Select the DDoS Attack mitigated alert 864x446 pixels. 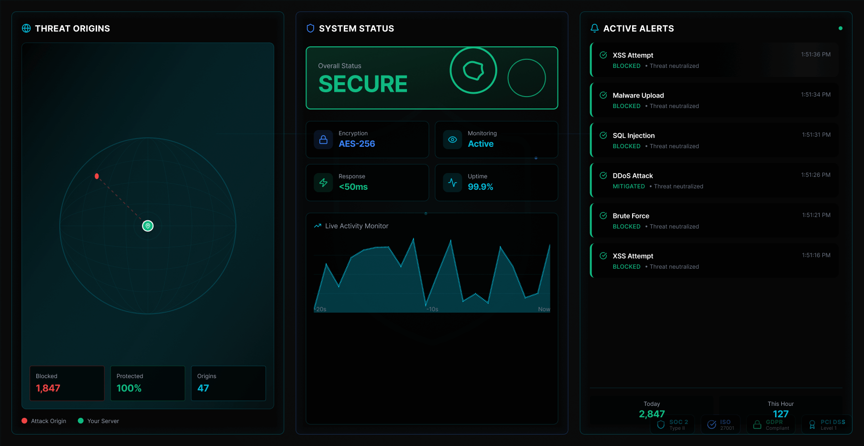tap(714, 181)
